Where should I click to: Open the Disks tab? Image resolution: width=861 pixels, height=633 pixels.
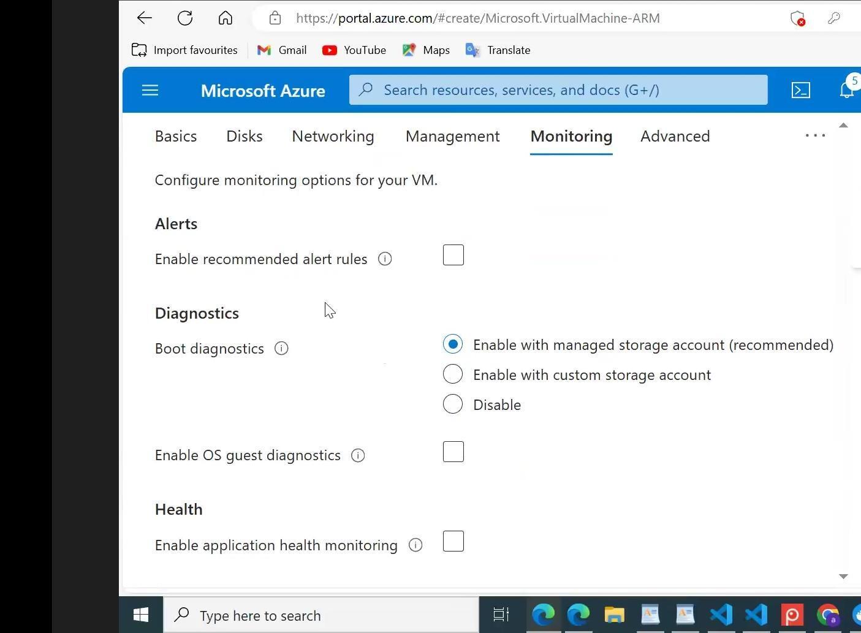coord(245,136)
